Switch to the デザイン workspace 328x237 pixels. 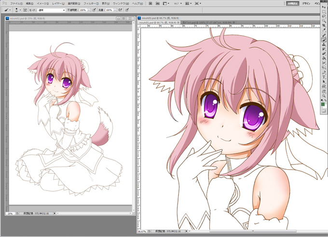click(x=307, y=3)
